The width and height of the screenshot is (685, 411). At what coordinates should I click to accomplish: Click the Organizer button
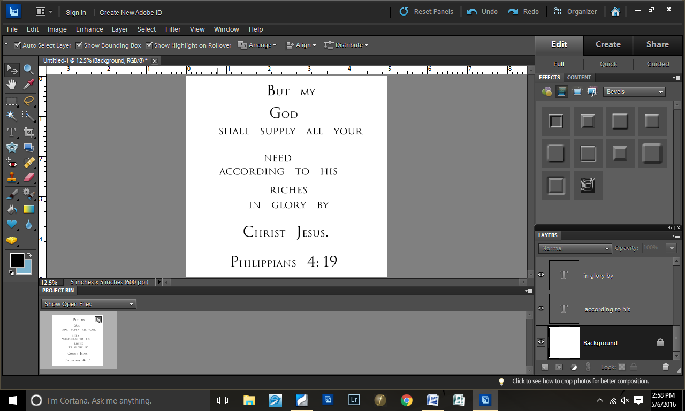575,12
